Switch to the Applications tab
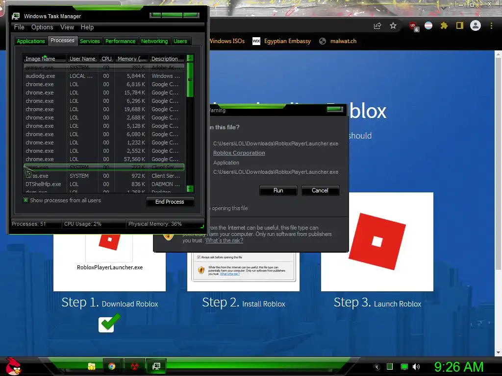This screenshot has height=376, width=502. (31, 41)
